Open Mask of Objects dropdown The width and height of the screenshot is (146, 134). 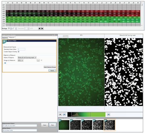click(x=27, y=57)
